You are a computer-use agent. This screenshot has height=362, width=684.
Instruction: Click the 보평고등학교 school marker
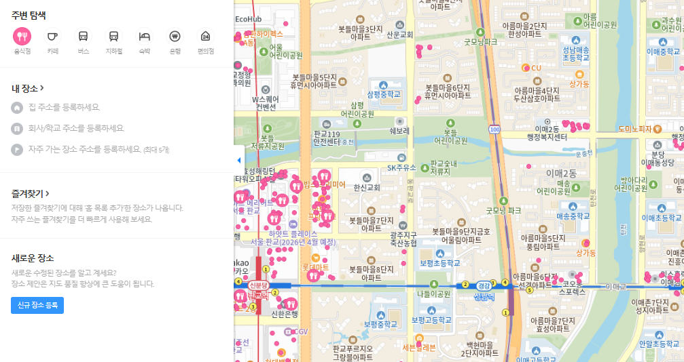click(431, 310)
